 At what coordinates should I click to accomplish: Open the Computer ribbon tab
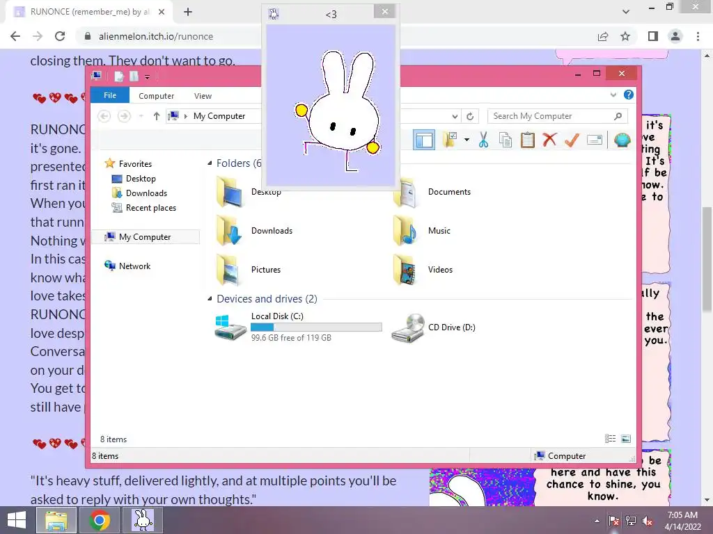[x=157, y=96]
